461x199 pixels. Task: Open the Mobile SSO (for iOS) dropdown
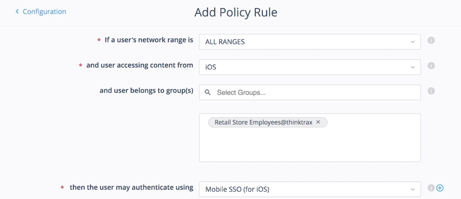pos(309,189)
